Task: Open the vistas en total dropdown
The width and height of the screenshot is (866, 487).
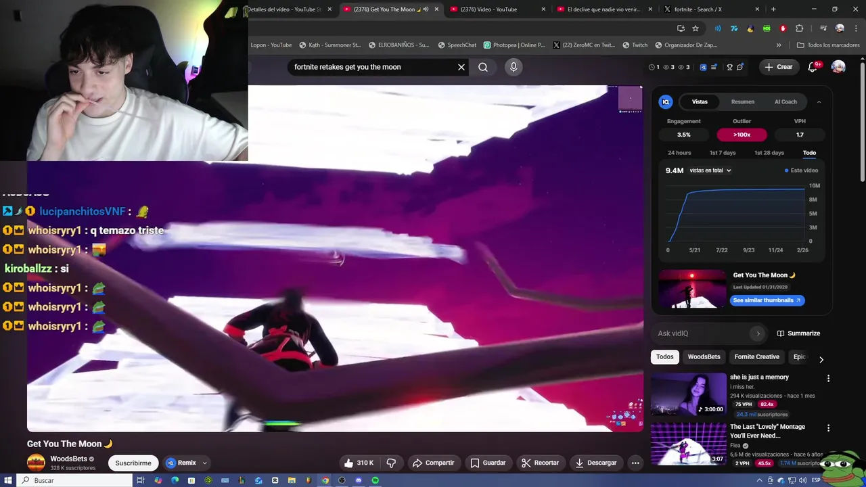Action: [x=710, y=170]
